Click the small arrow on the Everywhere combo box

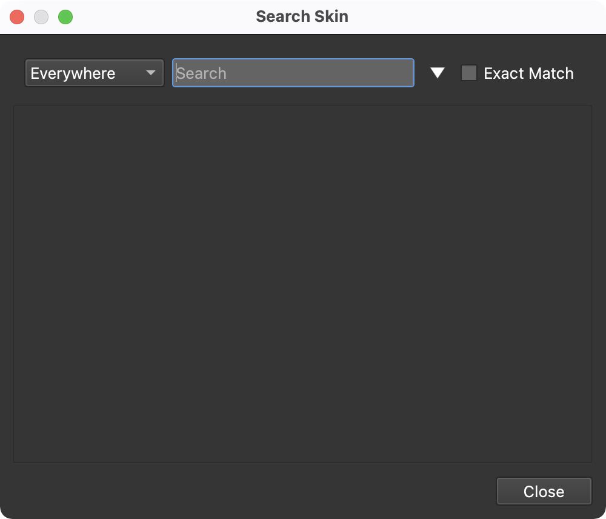tap(151, 73)
